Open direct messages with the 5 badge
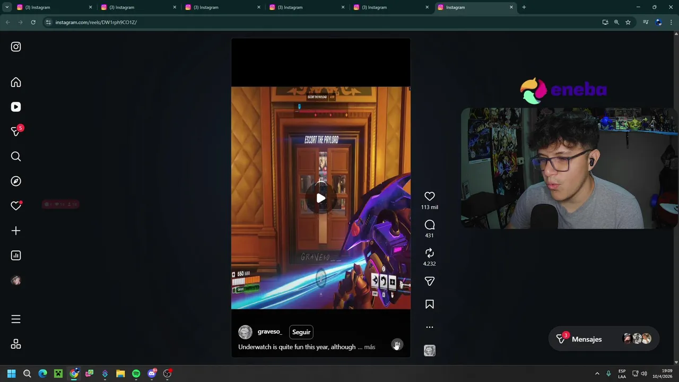 pos(16,131)
